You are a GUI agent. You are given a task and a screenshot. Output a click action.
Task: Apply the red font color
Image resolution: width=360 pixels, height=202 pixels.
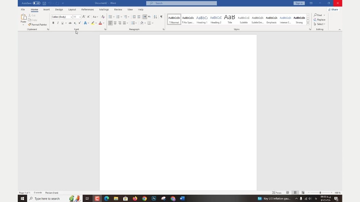pyautogui.click(x=100, y=23)
